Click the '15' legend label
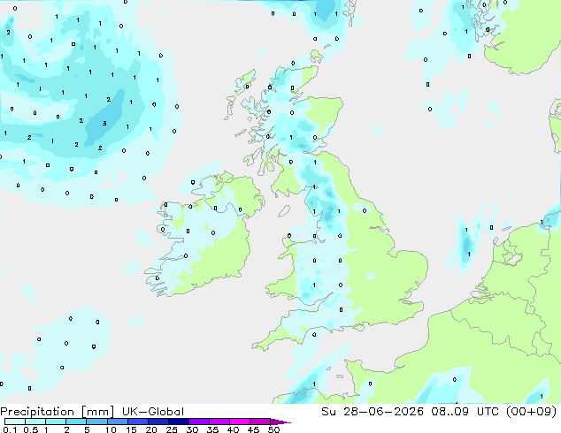561x433 pixels. click(x=131, y=429)
